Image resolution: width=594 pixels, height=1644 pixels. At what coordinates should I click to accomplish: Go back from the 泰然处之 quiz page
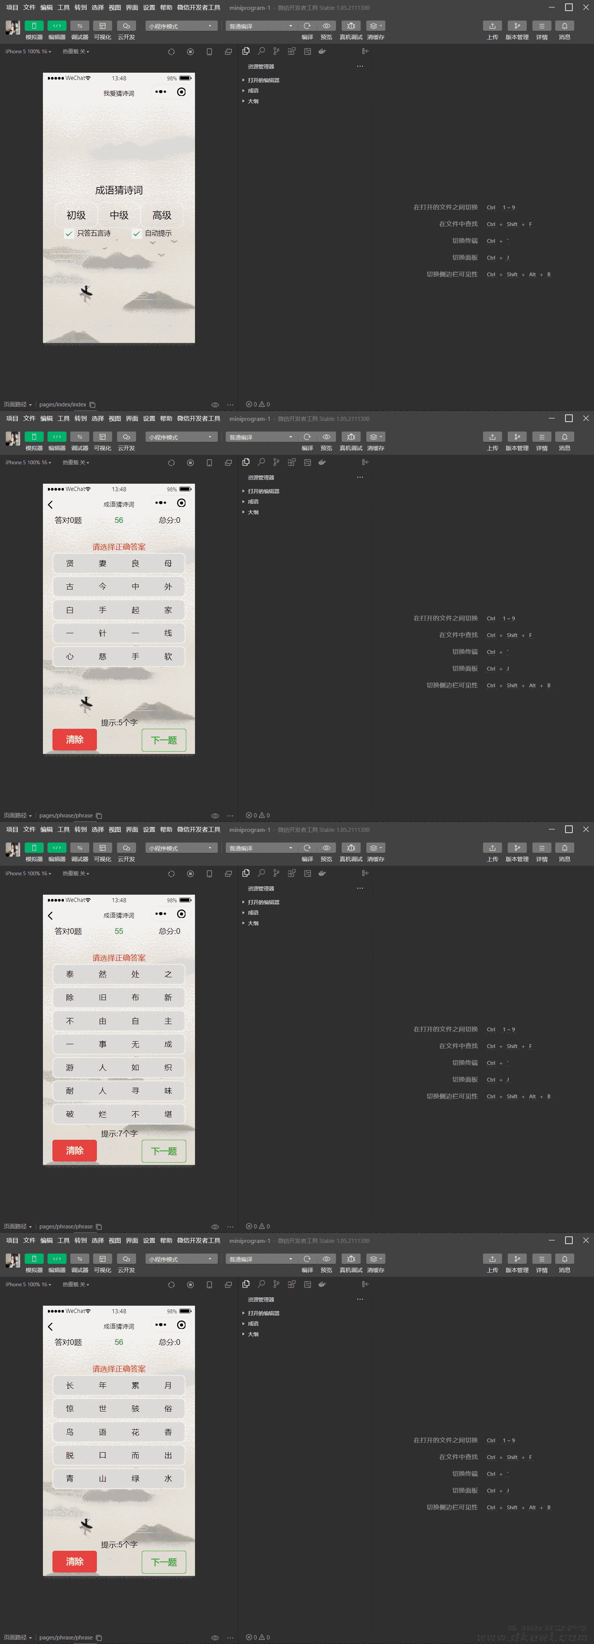click(x=50, y=915)
